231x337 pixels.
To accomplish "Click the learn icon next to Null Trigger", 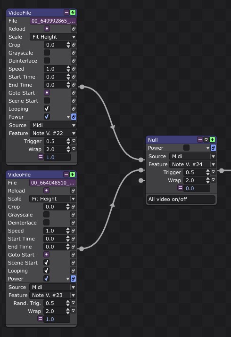I will (x=213, y=172).
